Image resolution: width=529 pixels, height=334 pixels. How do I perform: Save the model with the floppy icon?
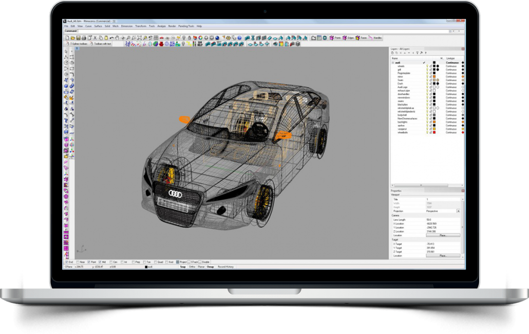click(x=78, y=38)
